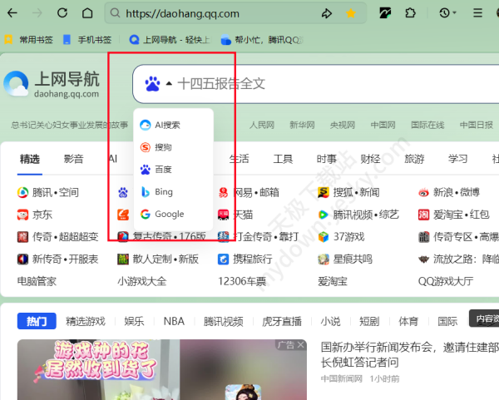Click the share arrow in address bar
The image size is (499, 400).
(327, 13)
